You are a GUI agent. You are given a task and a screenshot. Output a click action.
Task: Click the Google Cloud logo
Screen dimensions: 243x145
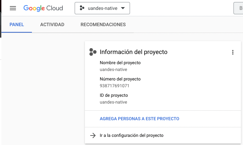tap(43, 8)
